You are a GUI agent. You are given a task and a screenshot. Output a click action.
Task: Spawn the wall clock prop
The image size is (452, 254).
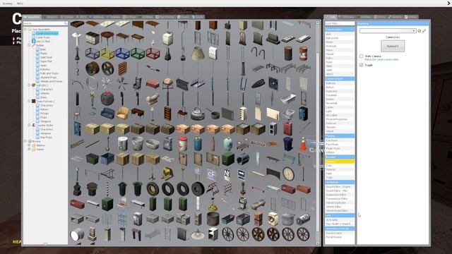288,174
